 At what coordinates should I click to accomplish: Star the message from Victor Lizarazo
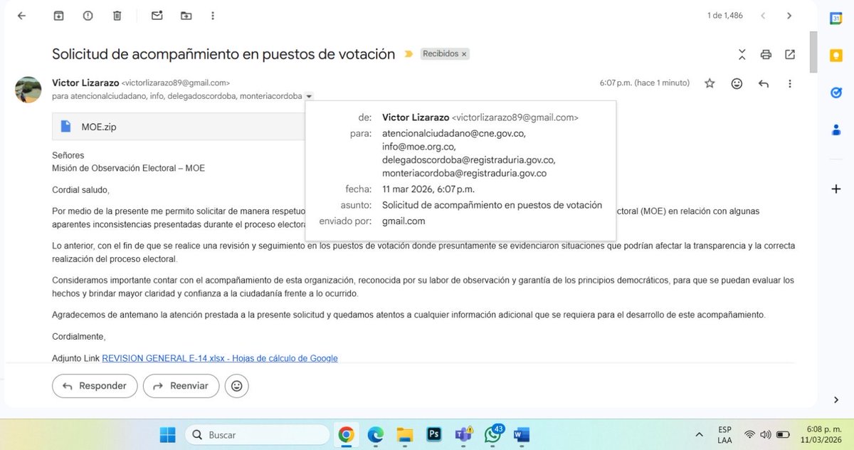710,83
